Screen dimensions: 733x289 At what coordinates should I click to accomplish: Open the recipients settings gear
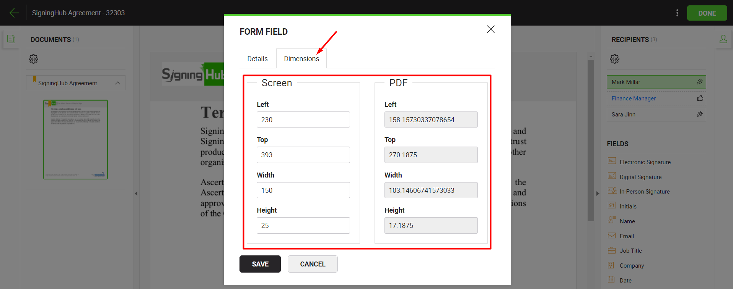[614, 59]
